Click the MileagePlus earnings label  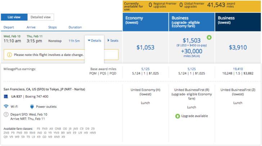20,69
